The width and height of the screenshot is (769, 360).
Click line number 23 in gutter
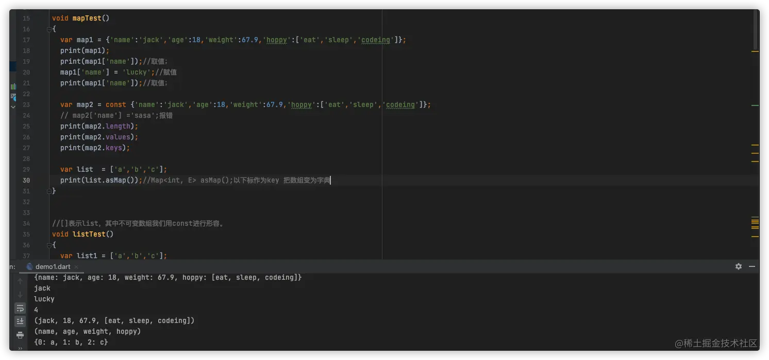tap(26, 104)
